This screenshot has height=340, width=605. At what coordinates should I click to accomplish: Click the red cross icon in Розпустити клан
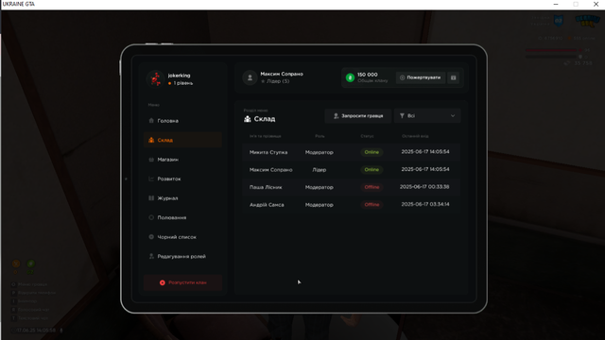[163, 282]
